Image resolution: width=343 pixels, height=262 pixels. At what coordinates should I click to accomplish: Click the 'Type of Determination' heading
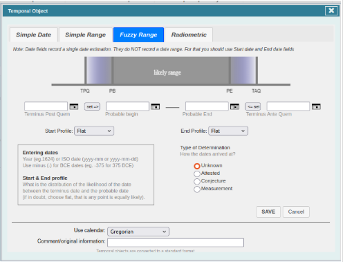pos(205,147)
